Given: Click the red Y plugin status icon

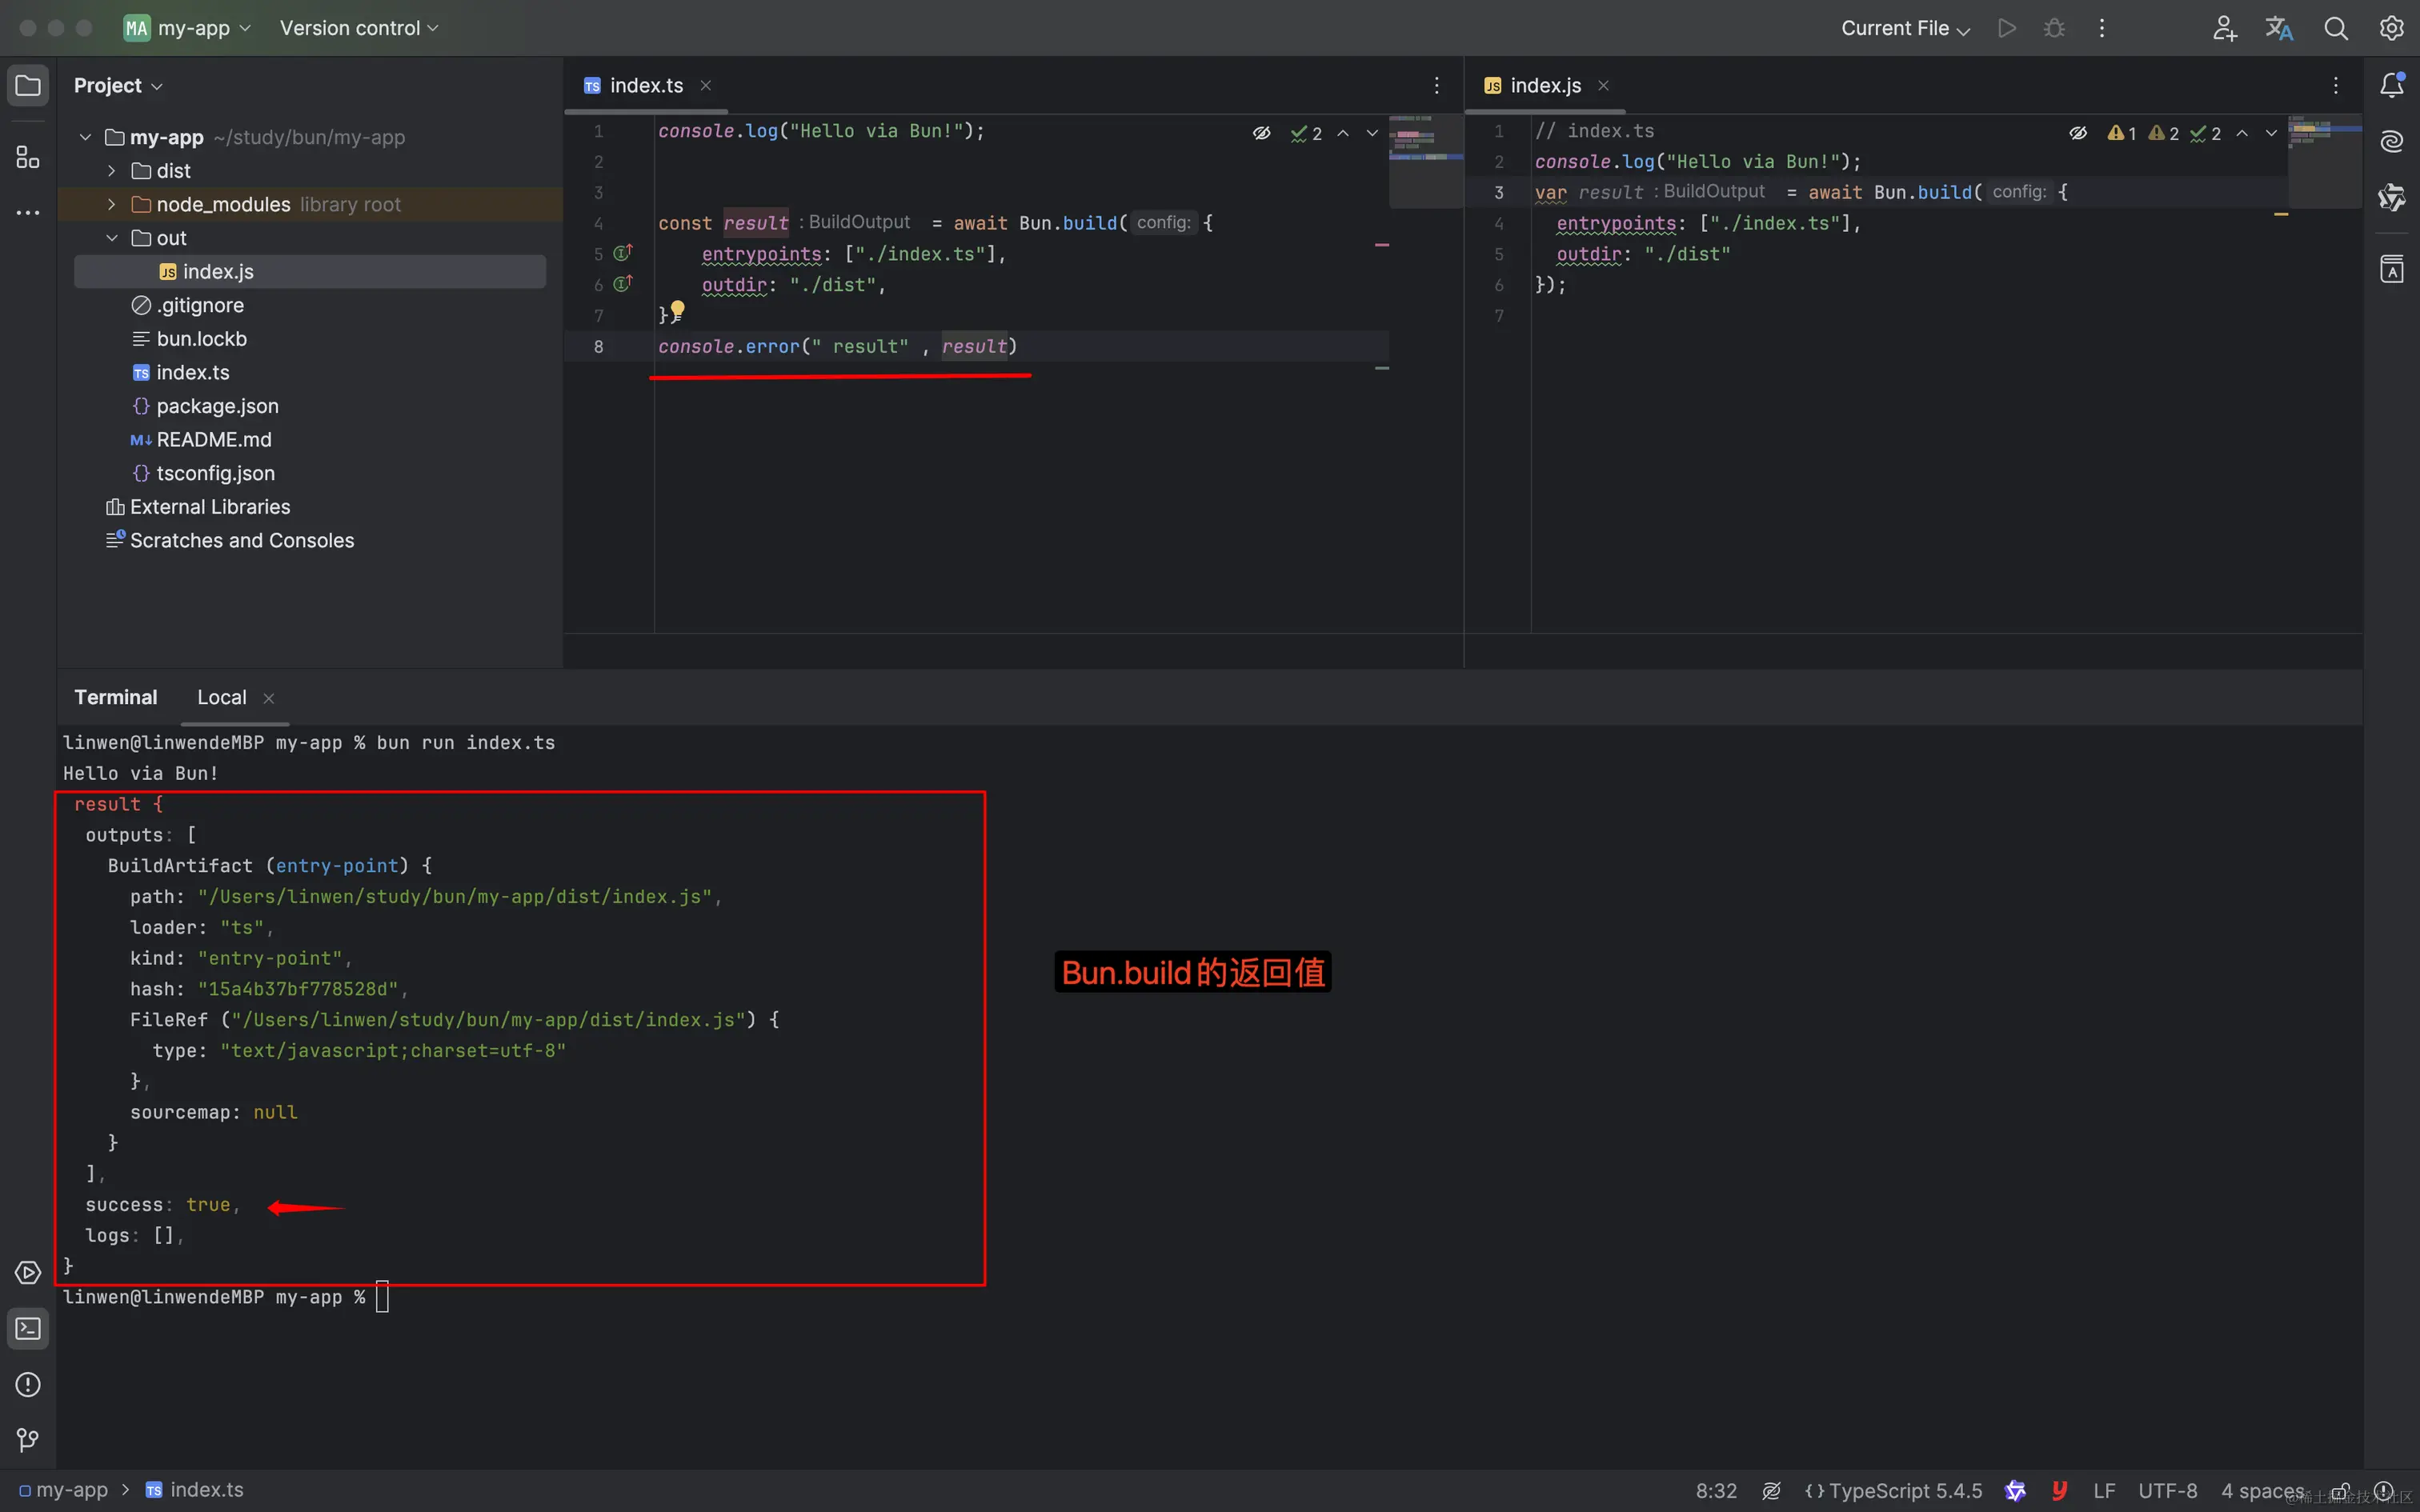Looking at the screenshot, I should 2059,1491.
